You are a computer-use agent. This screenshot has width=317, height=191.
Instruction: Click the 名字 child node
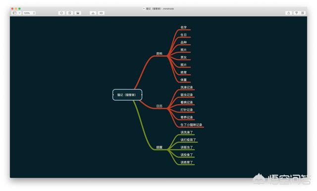click(x=184, y=27)
